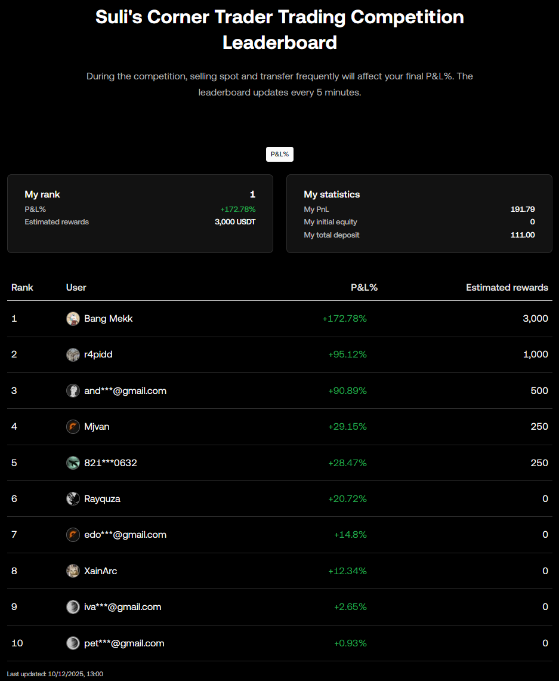Click the avatar next to iva***@gmail.com
The width and height of the screenshot is (559, 681).
[73, 607]
